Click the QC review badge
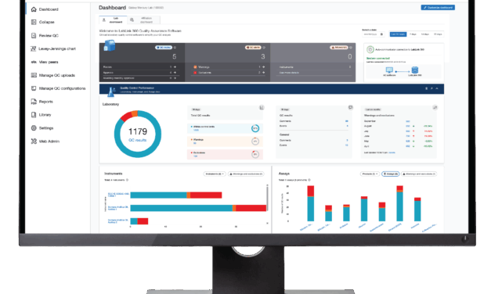This screenshot has width=491, height=294. (x=164, y=48)
